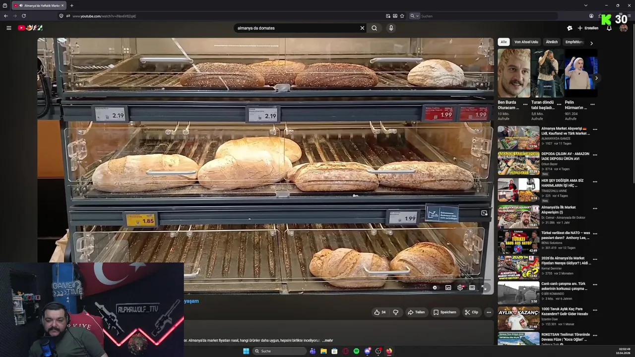Select the Empfehlungen chip
This screenshot has height=357, width=635.
pyautogui.click(x=574, y=42)
